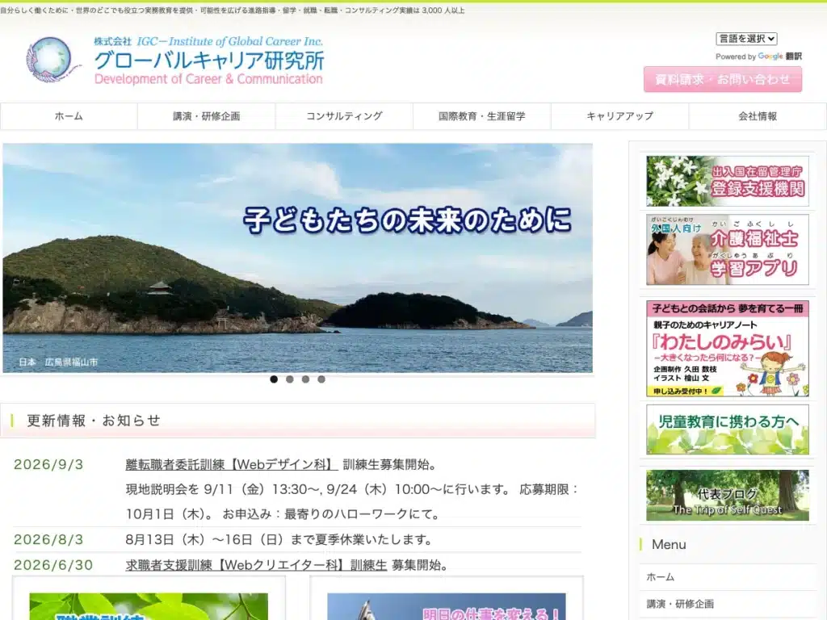Click the 資料請求・お問い合わせ button
Screen dimensions: 827x620
[723, 80]
